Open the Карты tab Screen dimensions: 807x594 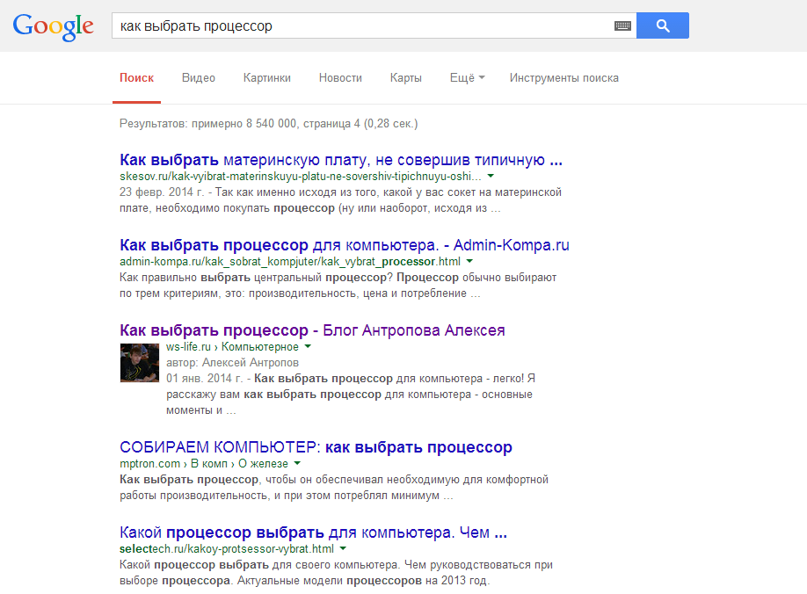[x=406, y=78]
